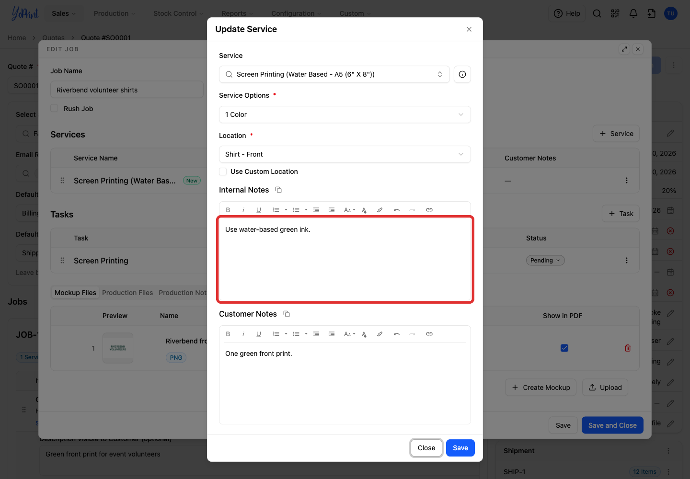Click Save in Update Service dialog
The width and height of the screenshot is (690, 479).
pyautogui.click(x=460, y=448)
